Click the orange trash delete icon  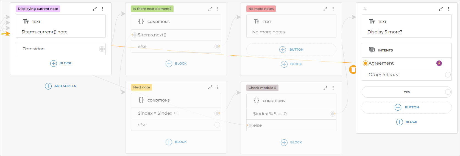[353, 70]
